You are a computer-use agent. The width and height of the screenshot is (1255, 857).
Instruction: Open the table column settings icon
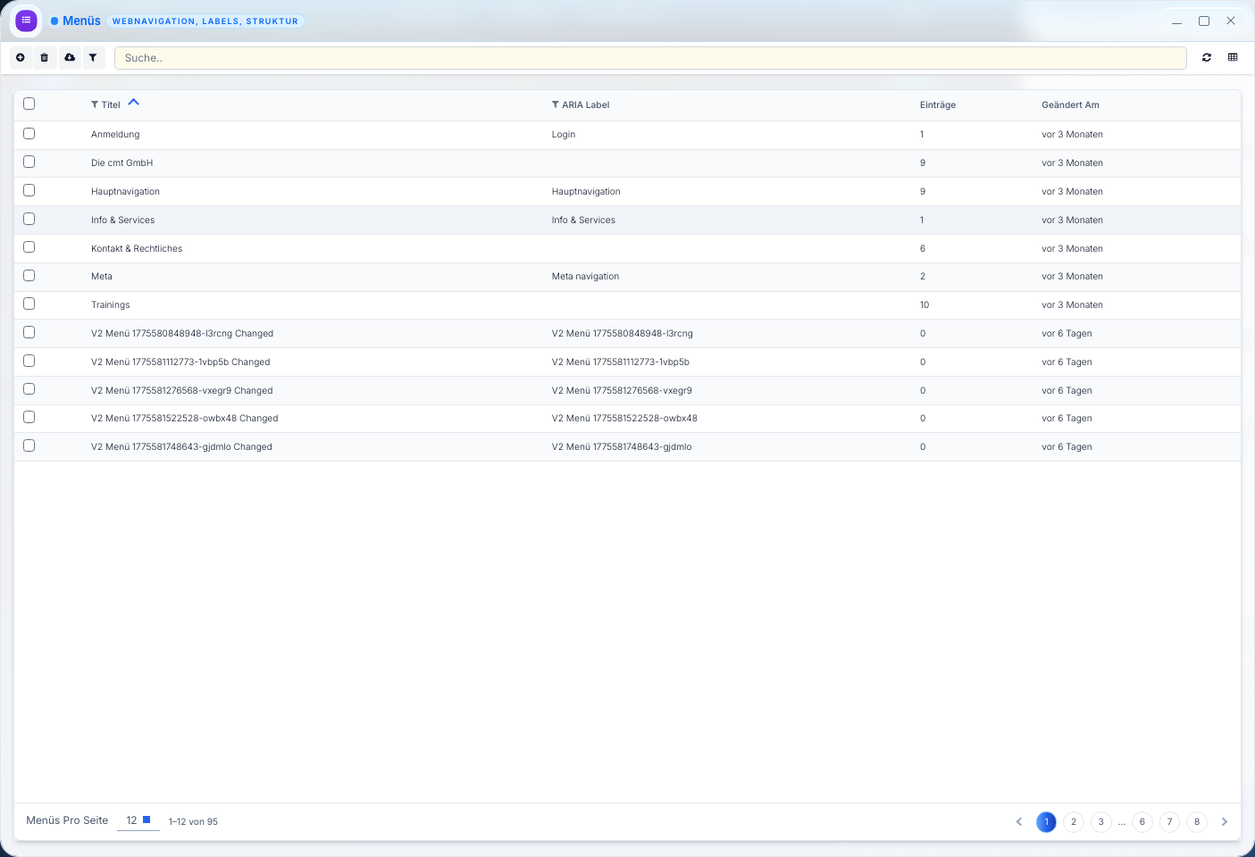tap(1233, 58)
